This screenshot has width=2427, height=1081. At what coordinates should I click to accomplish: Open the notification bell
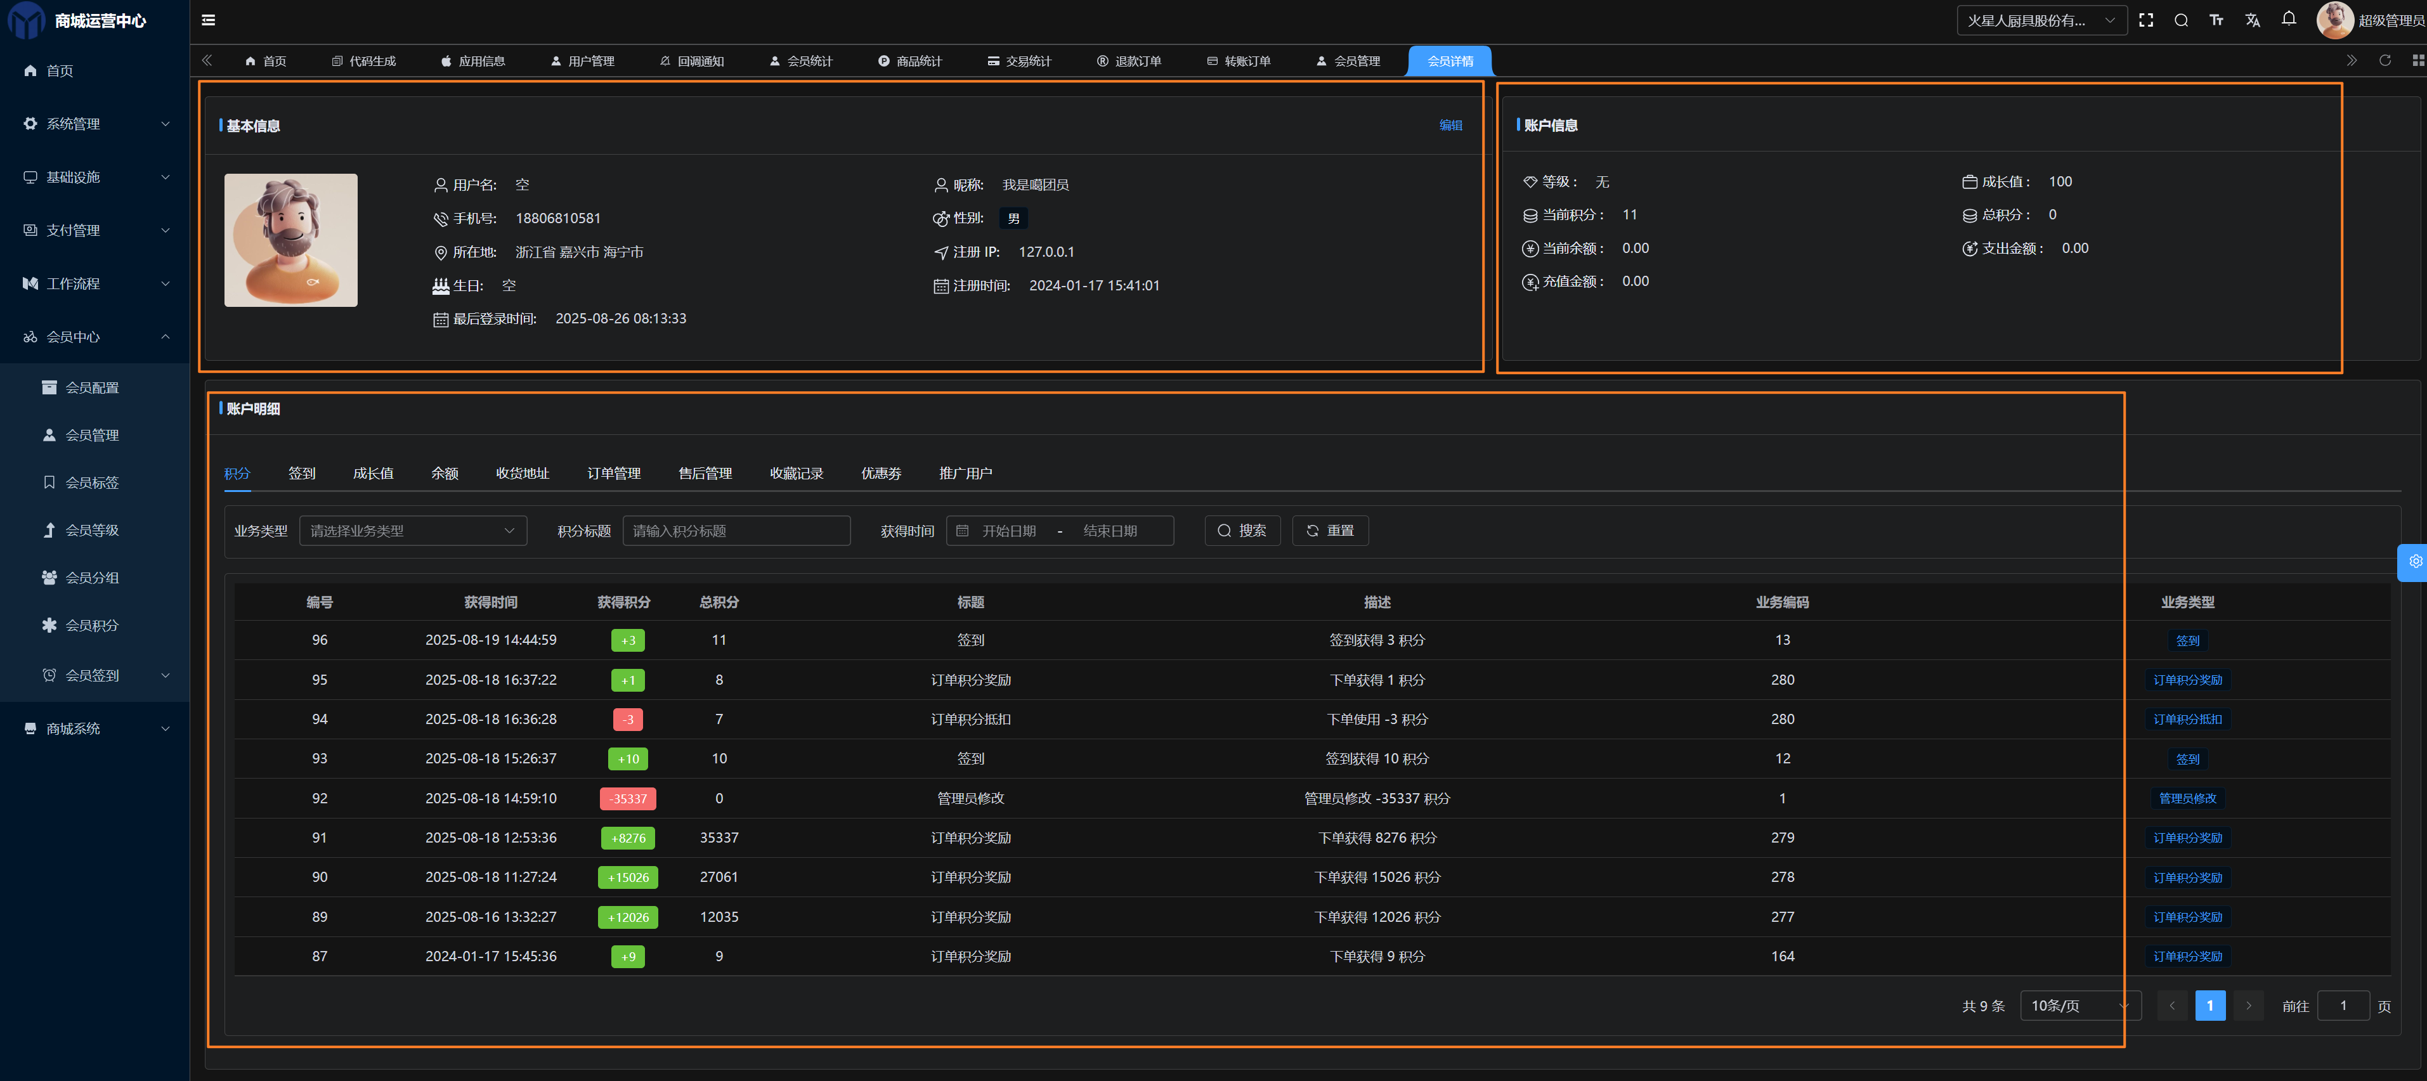[2289, 19]
